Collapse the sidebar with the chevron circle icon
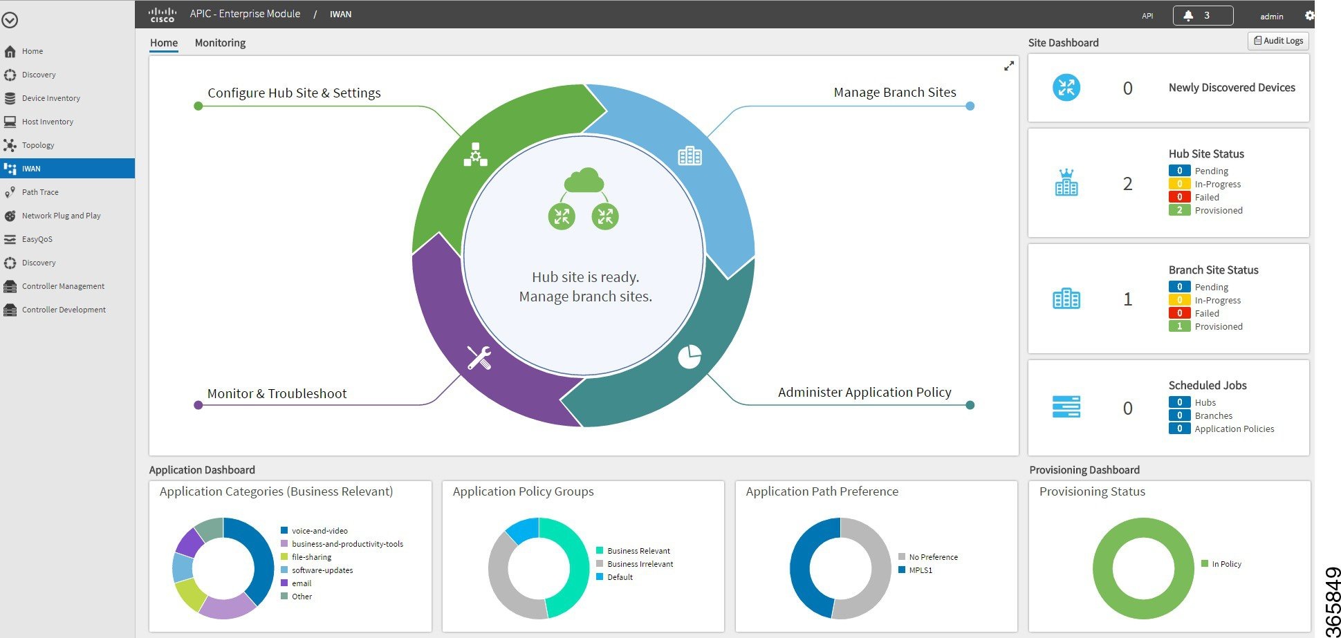The image size is (1341, 638). coord(10,21)
